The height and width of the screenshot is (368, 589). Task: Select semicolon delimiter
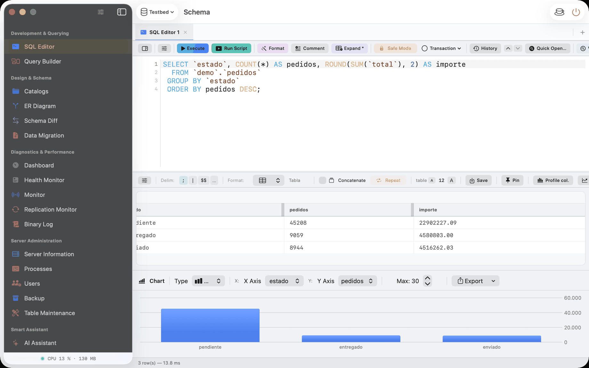click(x=183, y=180)
